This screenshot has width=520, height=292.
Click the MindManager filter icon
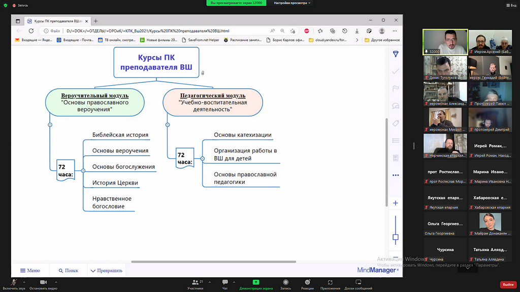click(x=396, y=54)
